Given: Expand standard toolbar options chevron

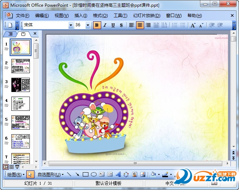Looking at the screenshot, I should click(17, 25).
